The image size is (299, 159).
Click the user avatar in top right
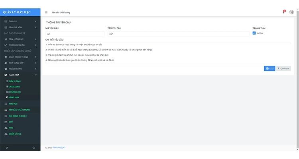(291, 12)
